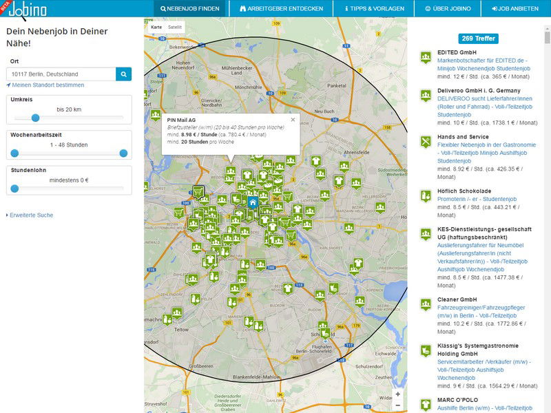
Task: Click the Jobino logo
Action: pos(28,9)
